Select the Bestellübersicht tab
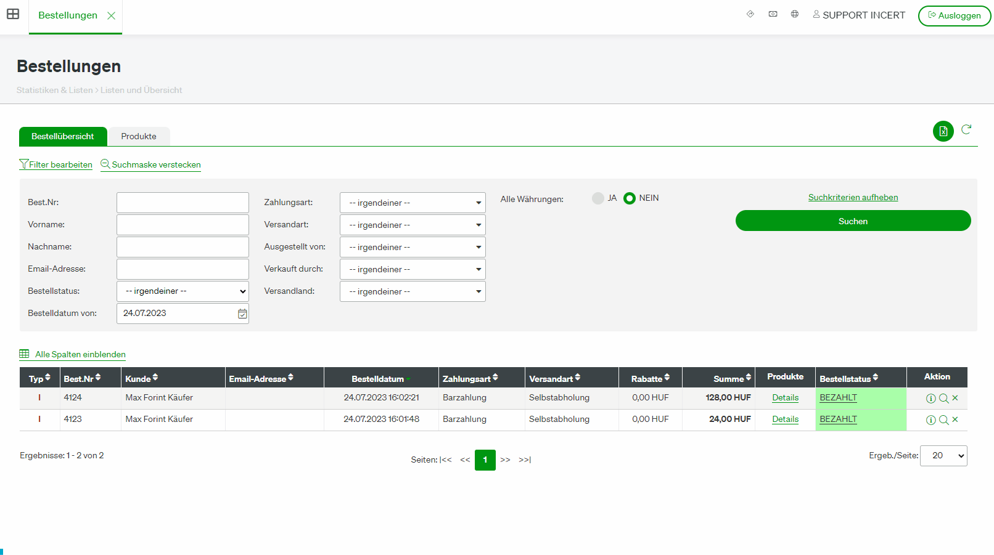 [x=63, y=137]
